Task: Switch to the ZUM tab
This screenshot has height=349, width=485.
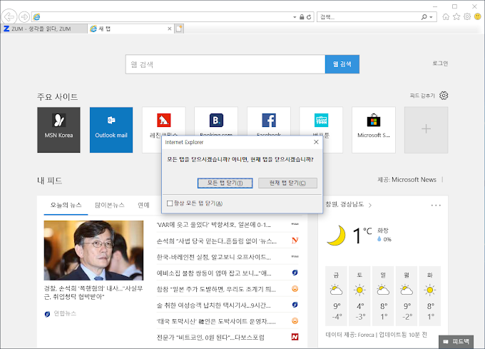Action: tap(44, 29)
